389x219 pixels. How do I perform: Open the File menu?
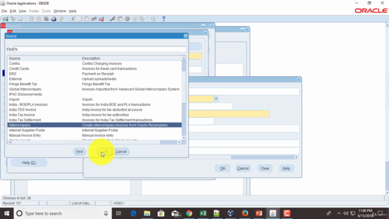[4, 11]
